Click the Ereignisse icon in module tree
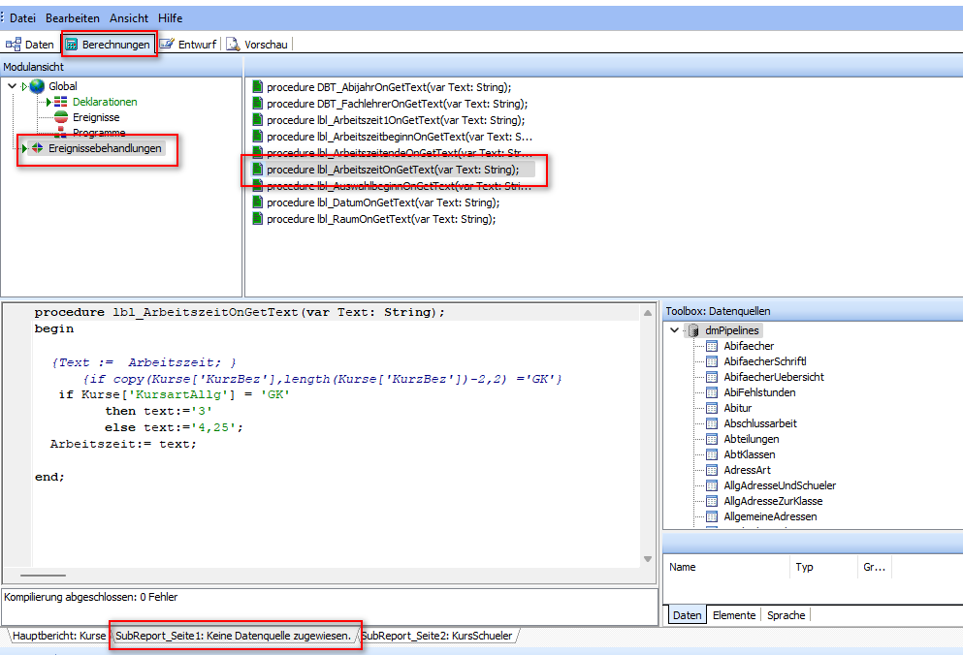 (x=60, y=117)
